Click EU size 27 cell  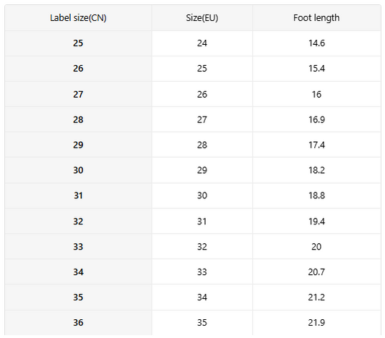coord(202,119)
